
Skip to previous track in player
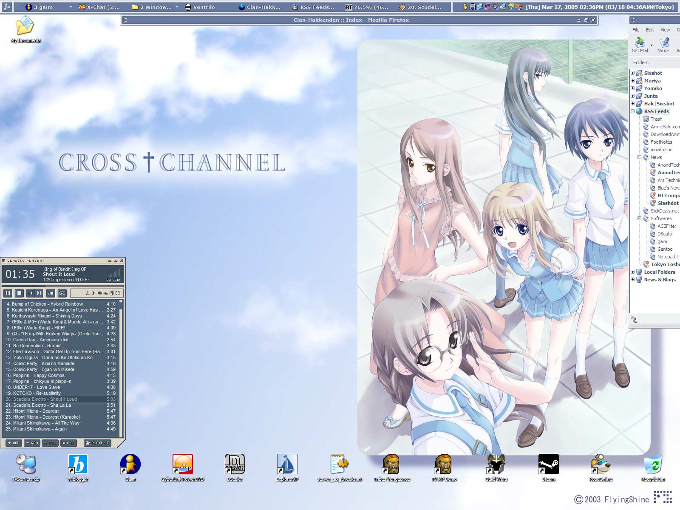pyautogui.click(x=30, y=293)
